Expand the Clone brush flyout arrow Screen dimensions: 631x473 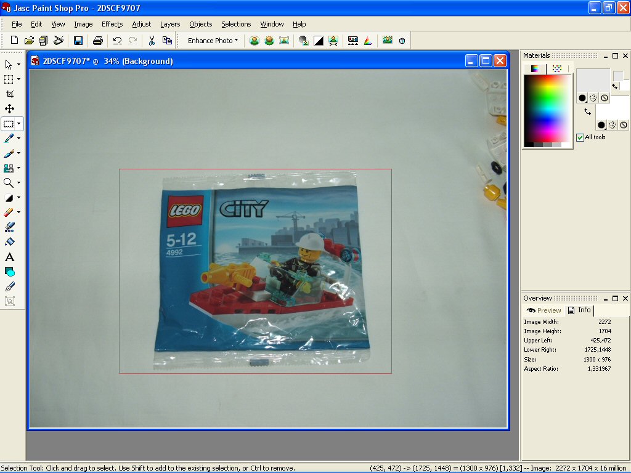[x=18, y=168]
